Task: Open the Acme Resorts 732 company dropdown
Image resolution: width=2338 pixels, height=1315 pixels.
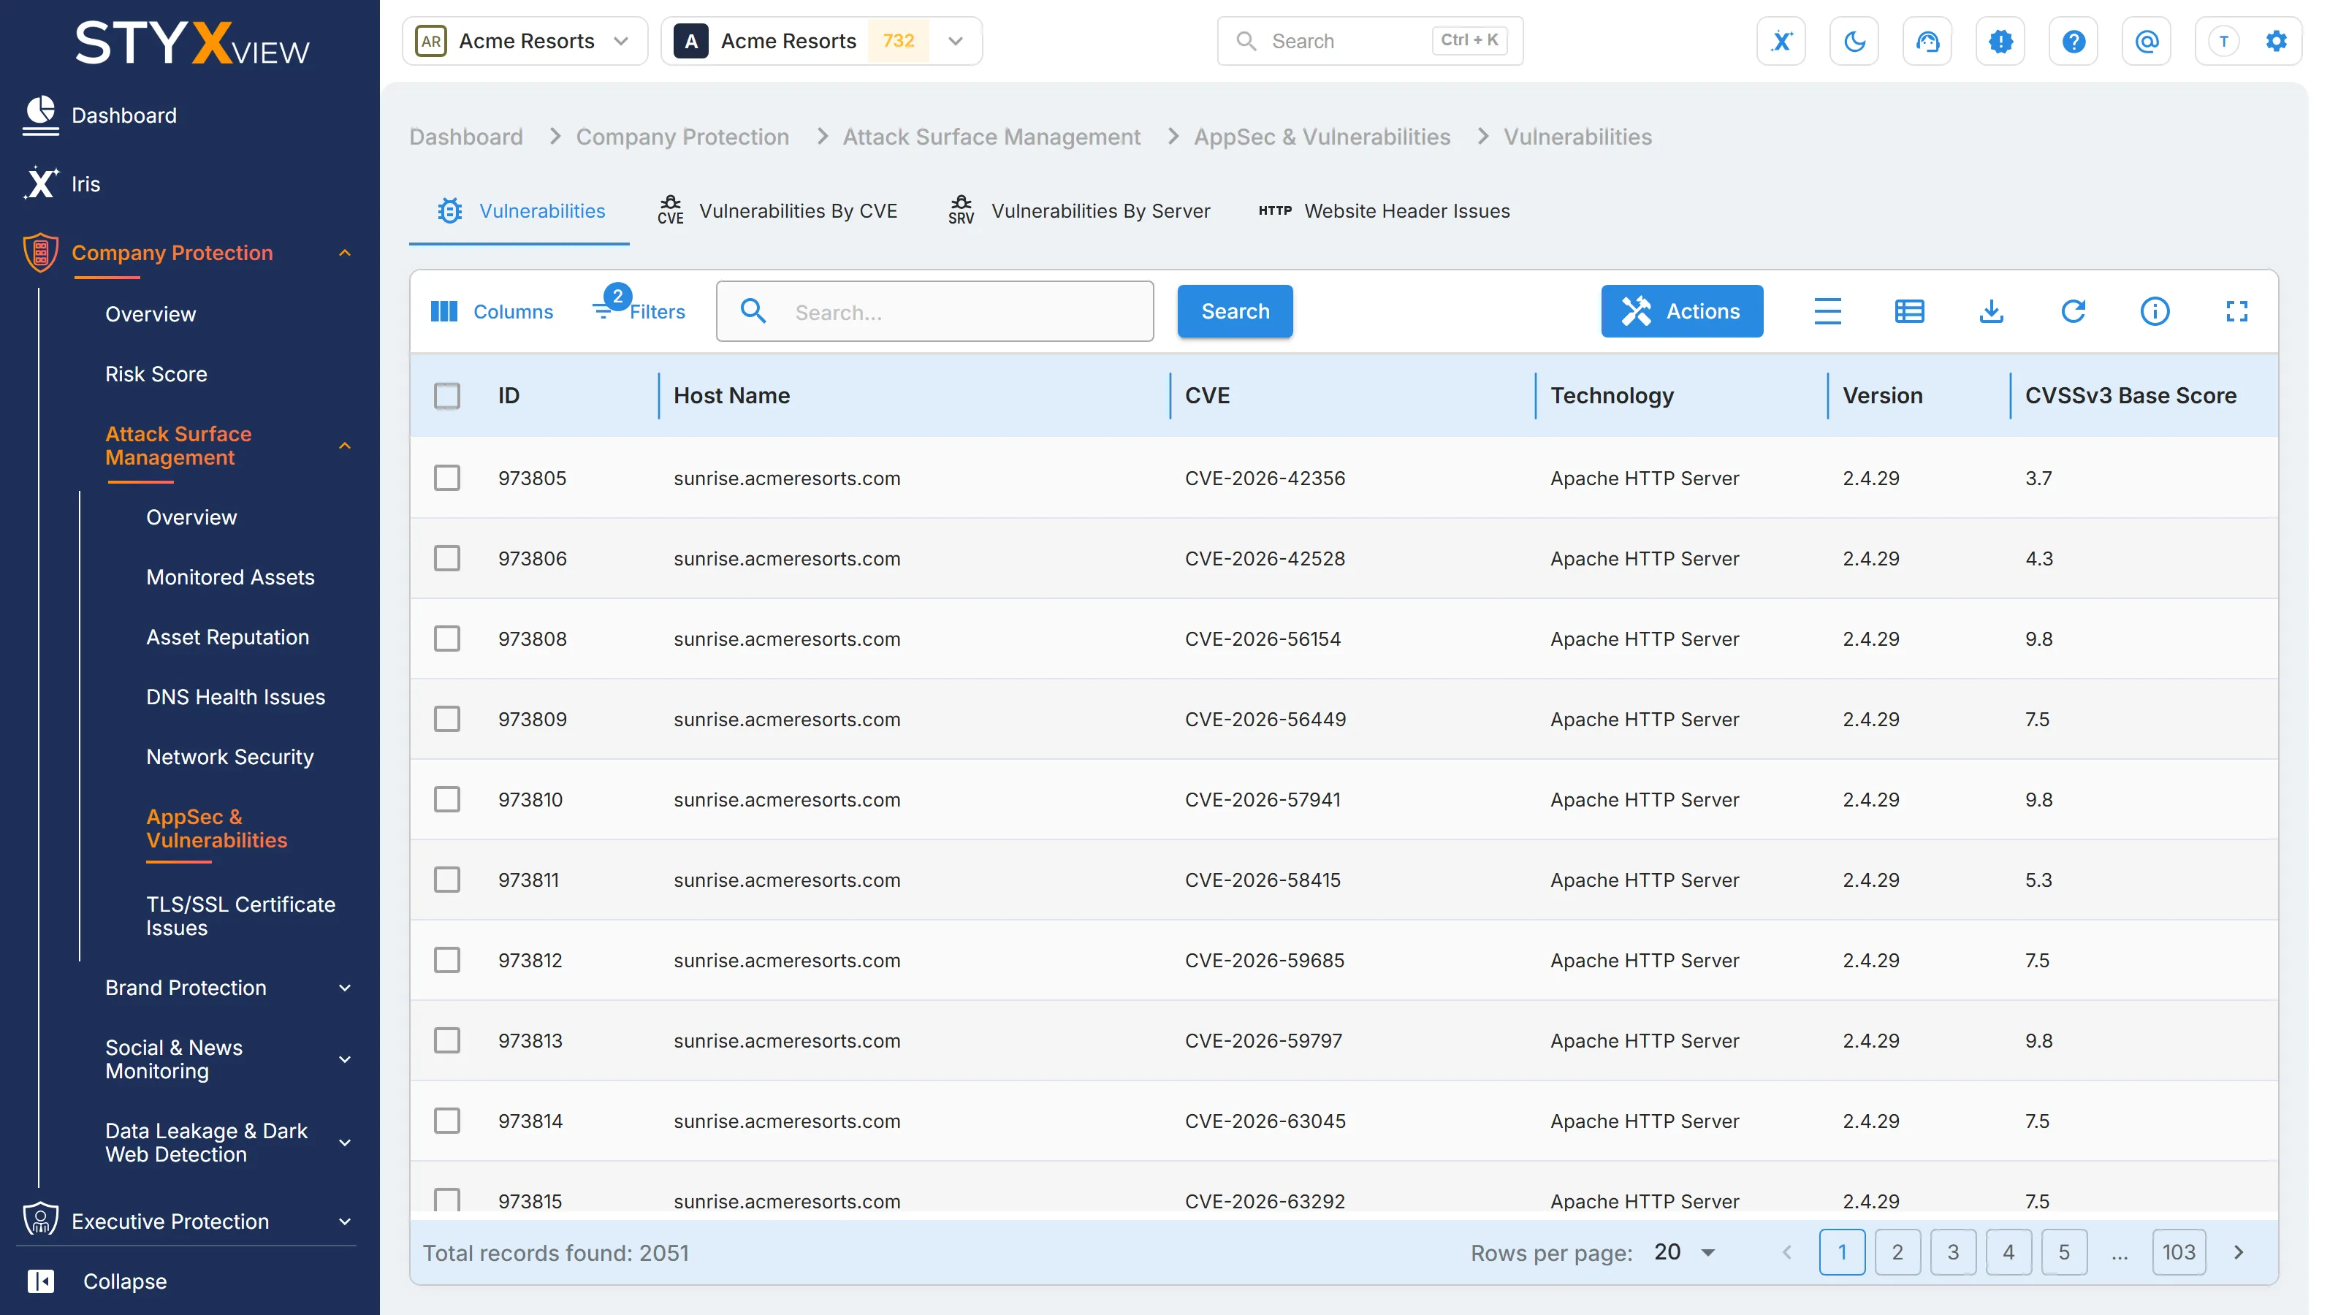Action: pos(821,41)
